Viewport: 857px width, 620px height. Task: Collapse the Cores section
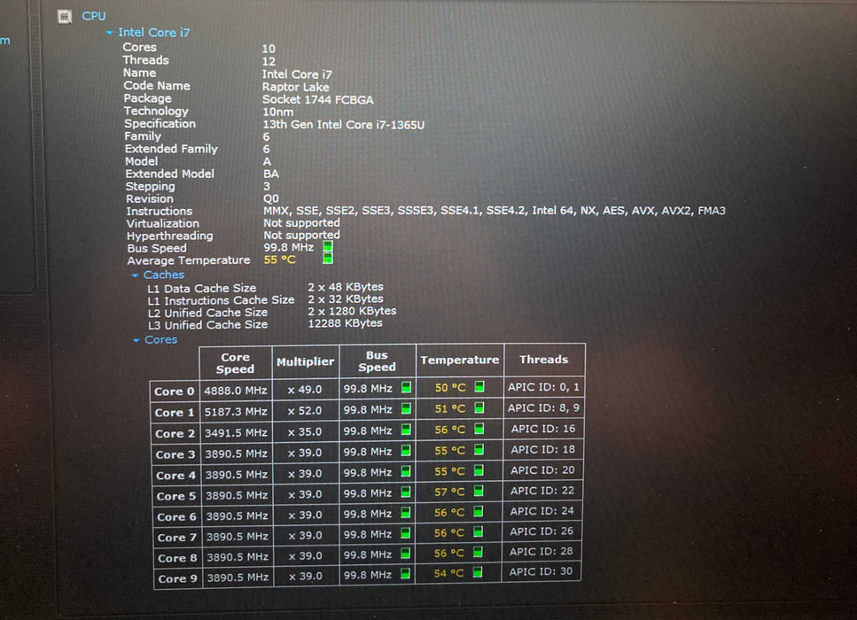point(136,340)
